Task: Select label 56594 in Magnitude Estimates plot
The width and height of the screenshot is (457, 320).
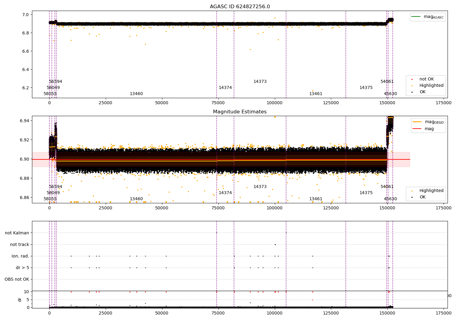Action: pyautogui.click(x=55, y=187)
